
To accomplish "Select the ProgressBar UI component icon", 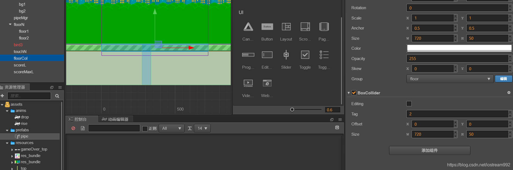I will [248, 55].
